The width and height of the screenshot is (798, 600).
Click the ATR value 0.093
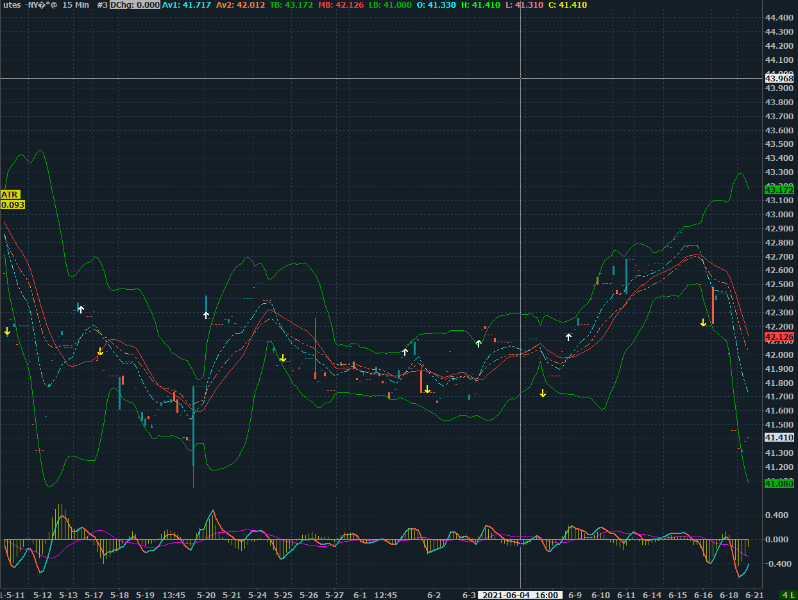pyautogui.click(x=13, y=204)
